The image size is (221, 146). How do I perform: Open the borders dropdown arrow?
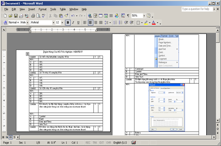coord(142,23)
